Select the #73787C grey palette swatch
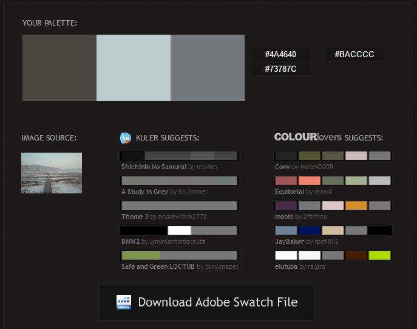Screen dimensions: 417x329 tap(208, 68)
